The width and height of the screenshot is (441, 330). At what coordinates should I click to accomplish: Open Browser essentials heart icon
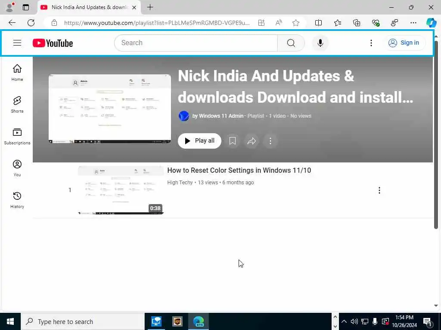point(376,23)
